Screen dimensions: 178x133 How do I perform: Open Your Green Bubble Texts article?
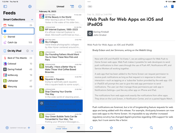click(60, 118)
